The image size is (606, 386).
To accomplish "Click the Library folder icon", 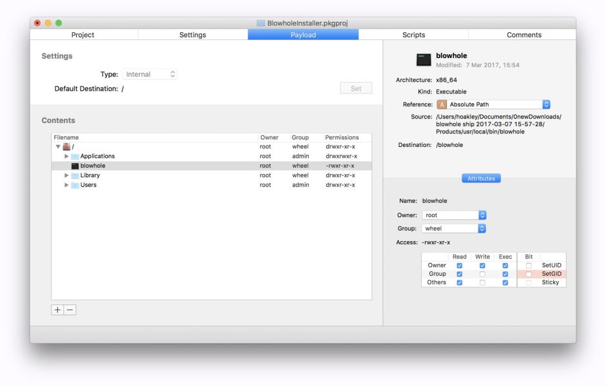I will [x=75, y=175].
